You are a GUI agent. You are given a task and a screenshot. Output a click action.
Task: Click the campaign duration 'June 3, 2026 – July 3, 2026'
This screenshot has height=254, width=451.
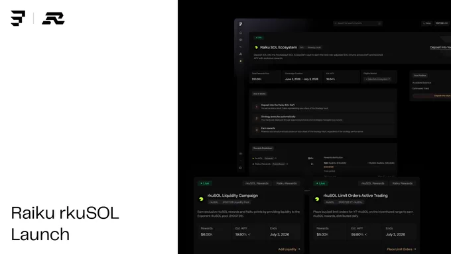301,79
